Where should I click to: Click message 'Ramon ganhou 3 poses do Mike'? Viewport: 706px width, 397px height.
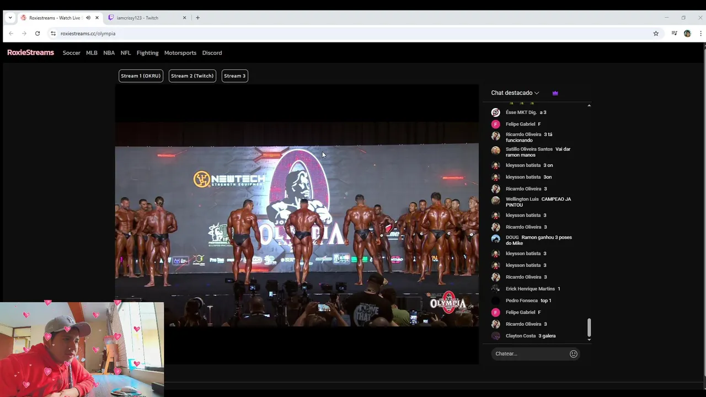coord(539,240)
